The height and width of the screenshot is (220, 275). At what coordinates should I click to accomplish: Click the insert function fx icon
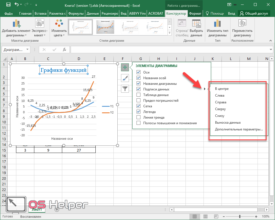click(64, 50)
